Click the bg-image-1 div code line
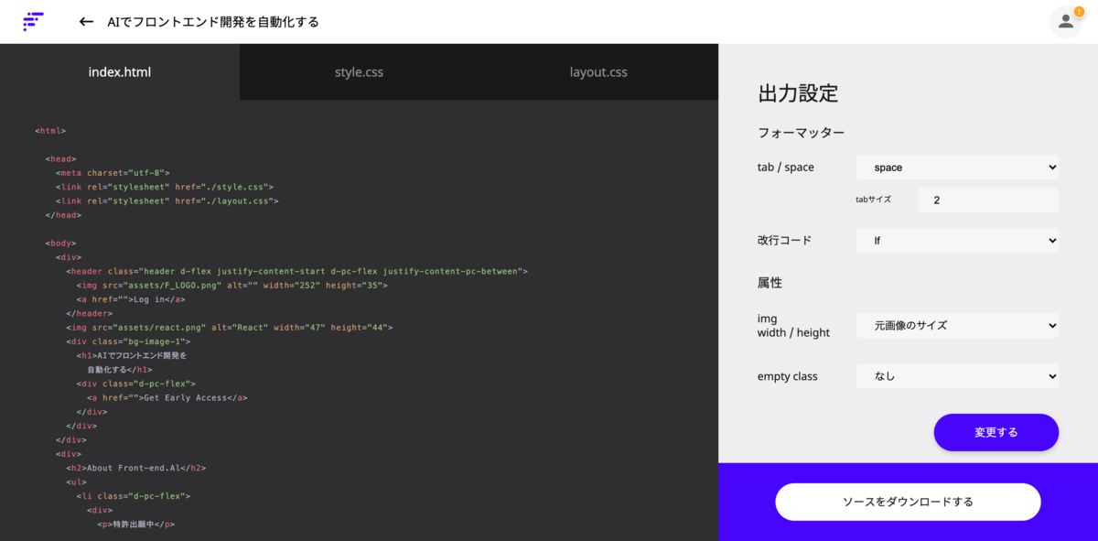1098x541 pixels. pos(128,341)
